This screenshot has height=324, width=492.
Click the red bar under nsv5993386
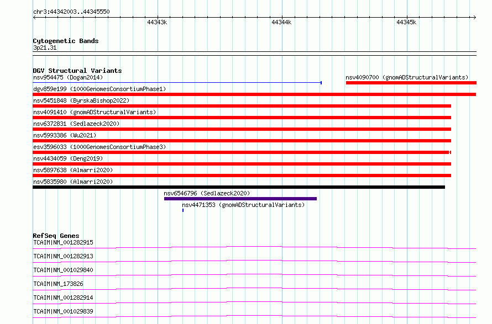242,141
